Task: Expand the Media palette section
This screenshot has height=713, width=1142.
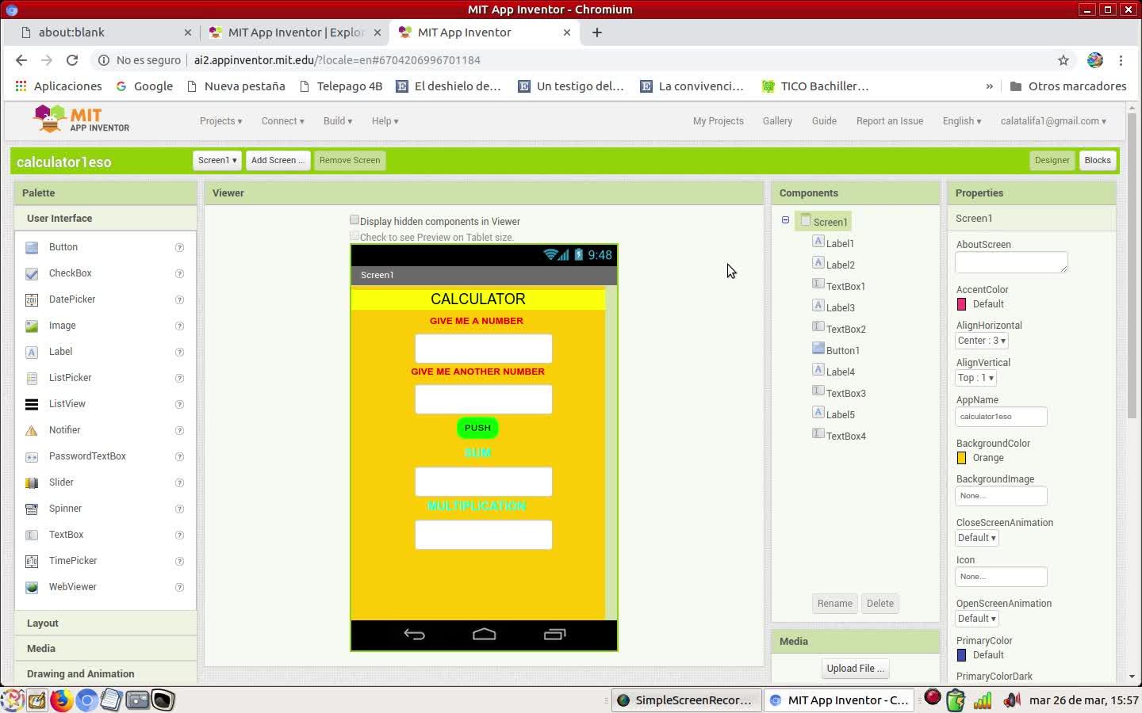Action: pos(105,649)
